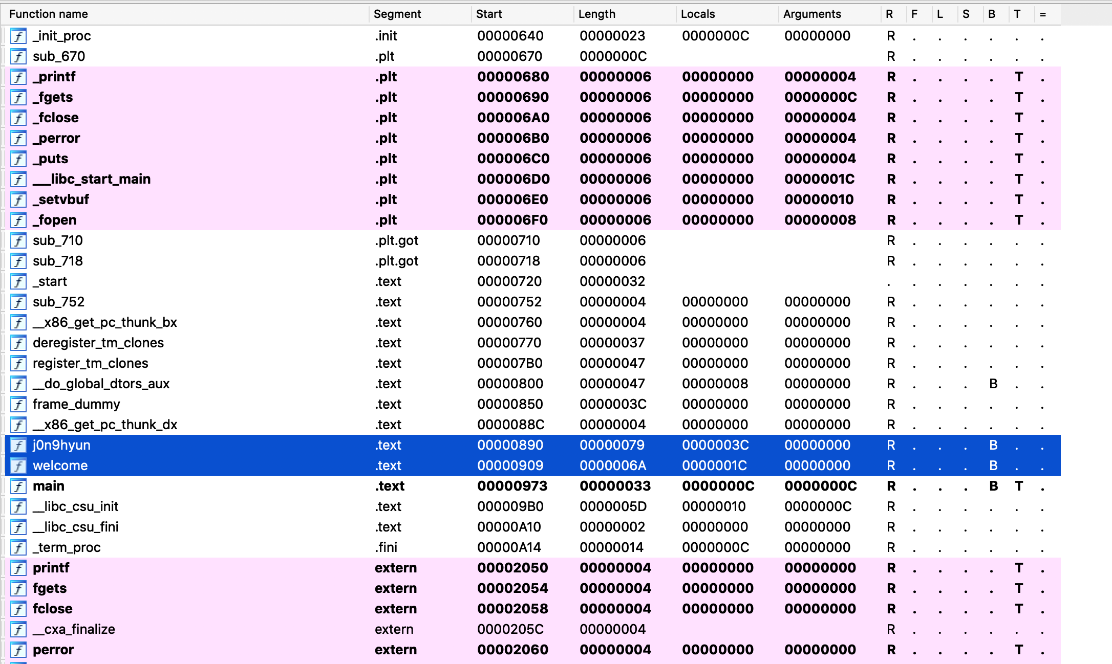
Task: Click the function icon beside frame_dummy
Action: click(18, 405)
